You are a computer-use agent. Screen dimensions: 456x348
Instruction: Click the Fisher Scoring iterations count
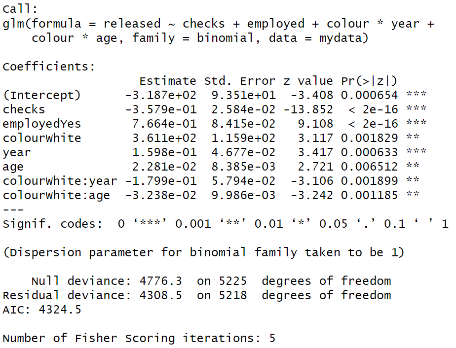[272, 338]
